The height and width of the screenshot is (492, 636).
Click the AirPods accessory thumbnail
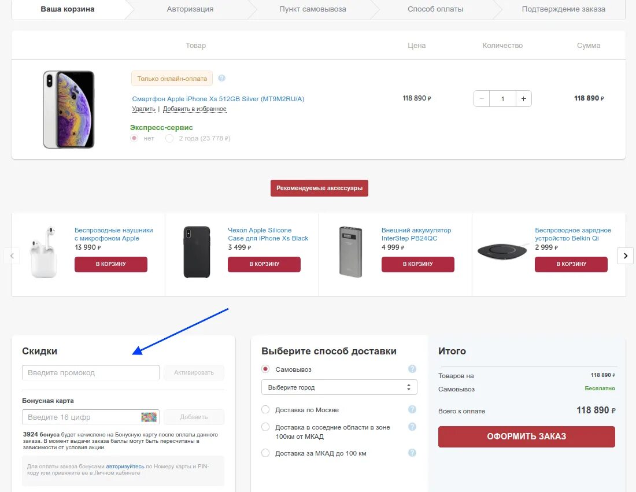click(43, 252)
